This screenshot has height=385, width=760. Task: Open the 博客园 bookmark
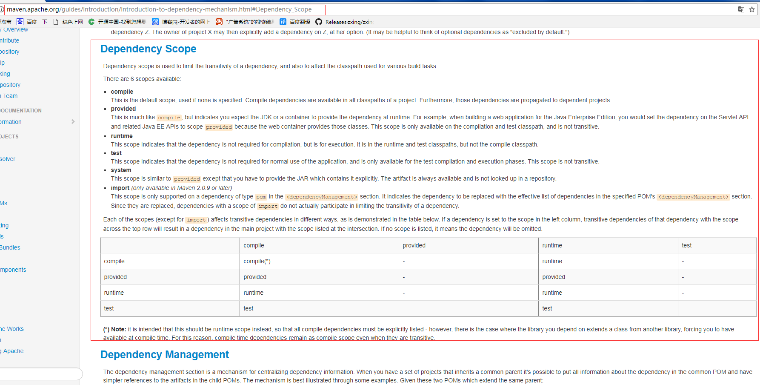click(181, 22)
